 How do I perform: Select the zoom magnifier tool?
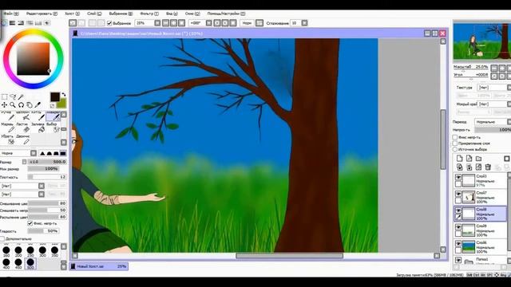(x=13, y=104)
